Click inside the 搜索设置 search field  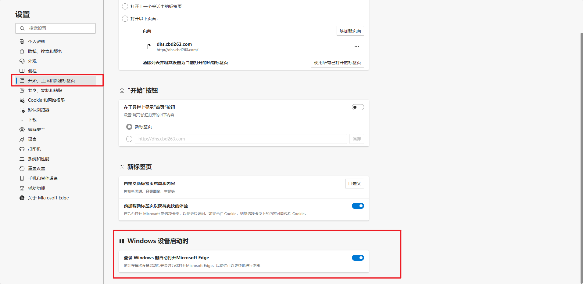(x=55, y=28)
